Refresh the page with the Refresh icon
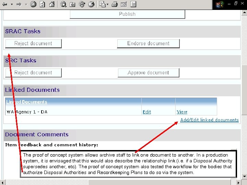 (x=43, y=4)
